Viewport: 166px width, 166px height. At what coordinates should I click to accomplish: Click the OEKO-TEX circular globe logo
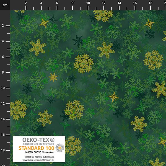click(59, 148)
